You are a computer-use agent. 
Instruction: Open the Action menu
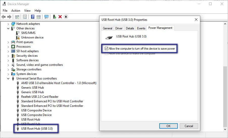16,11
